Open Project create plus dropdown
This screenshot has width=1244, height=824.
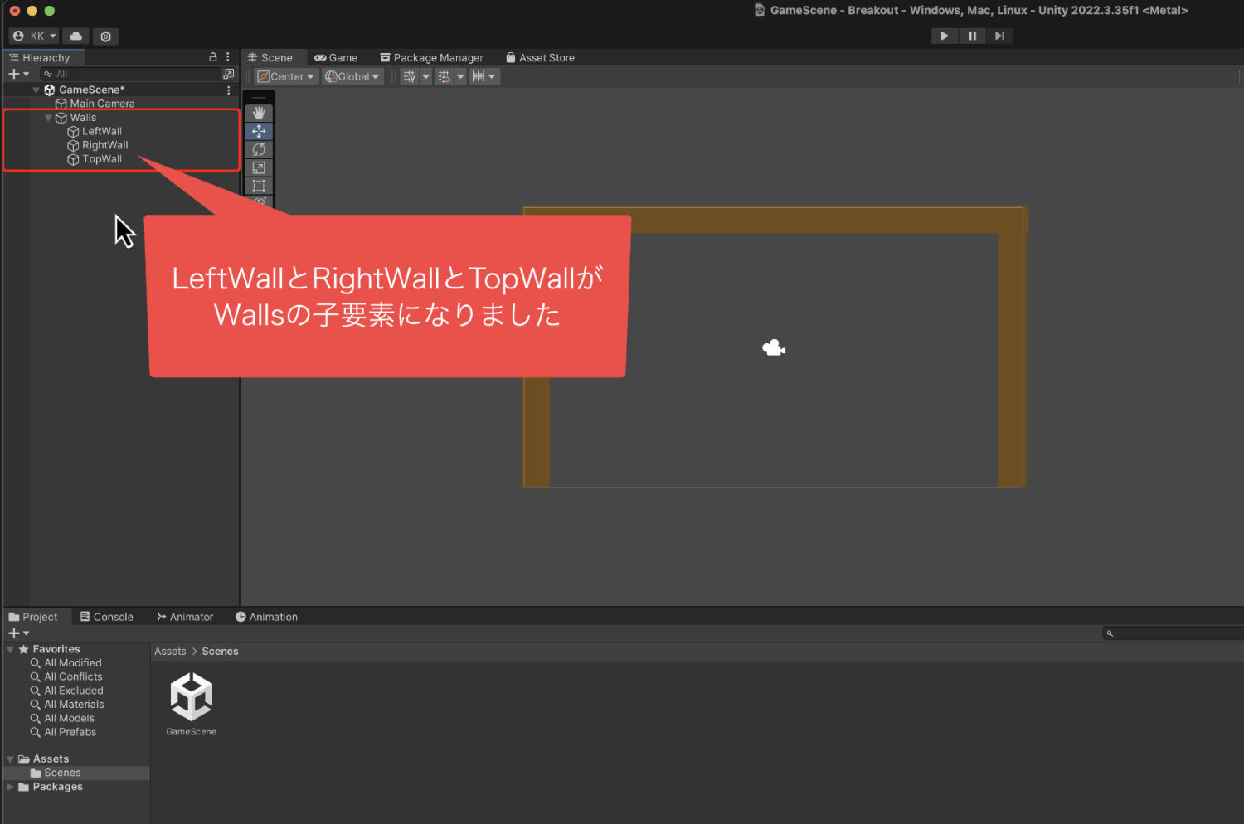click(x=18, y=633)
